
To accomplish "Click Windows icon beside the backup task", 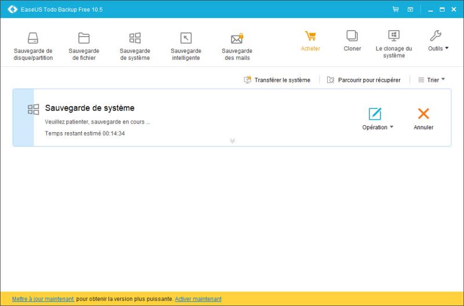I will pyautogui.click(x=33, y=110).
